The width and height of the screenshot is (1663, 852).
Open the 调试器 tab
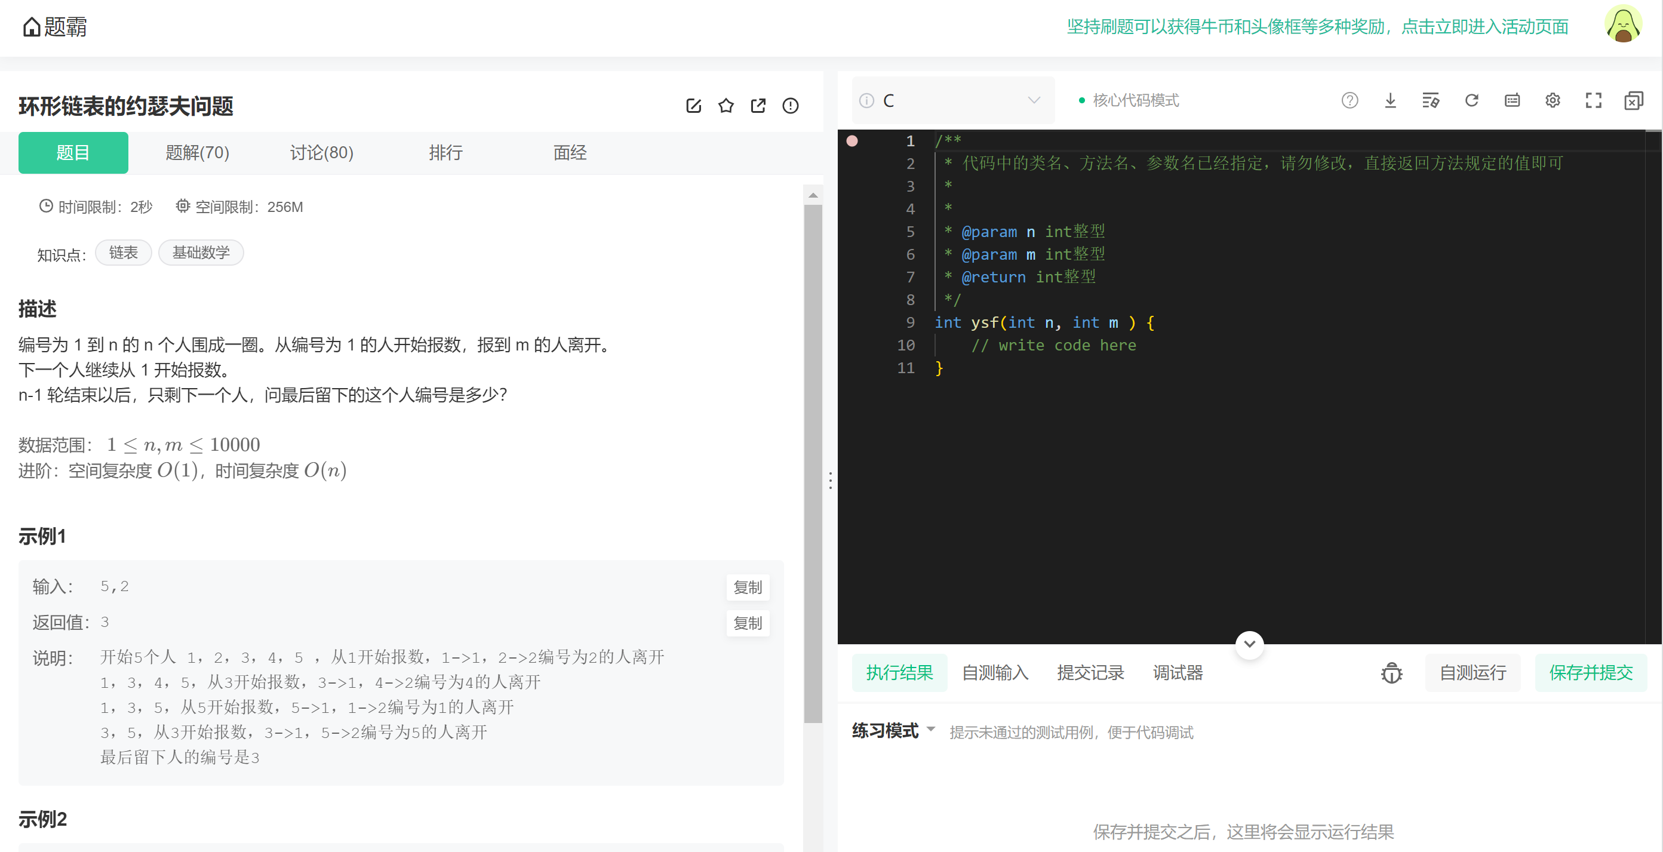pyautogui.click(x=1178, y=672)
